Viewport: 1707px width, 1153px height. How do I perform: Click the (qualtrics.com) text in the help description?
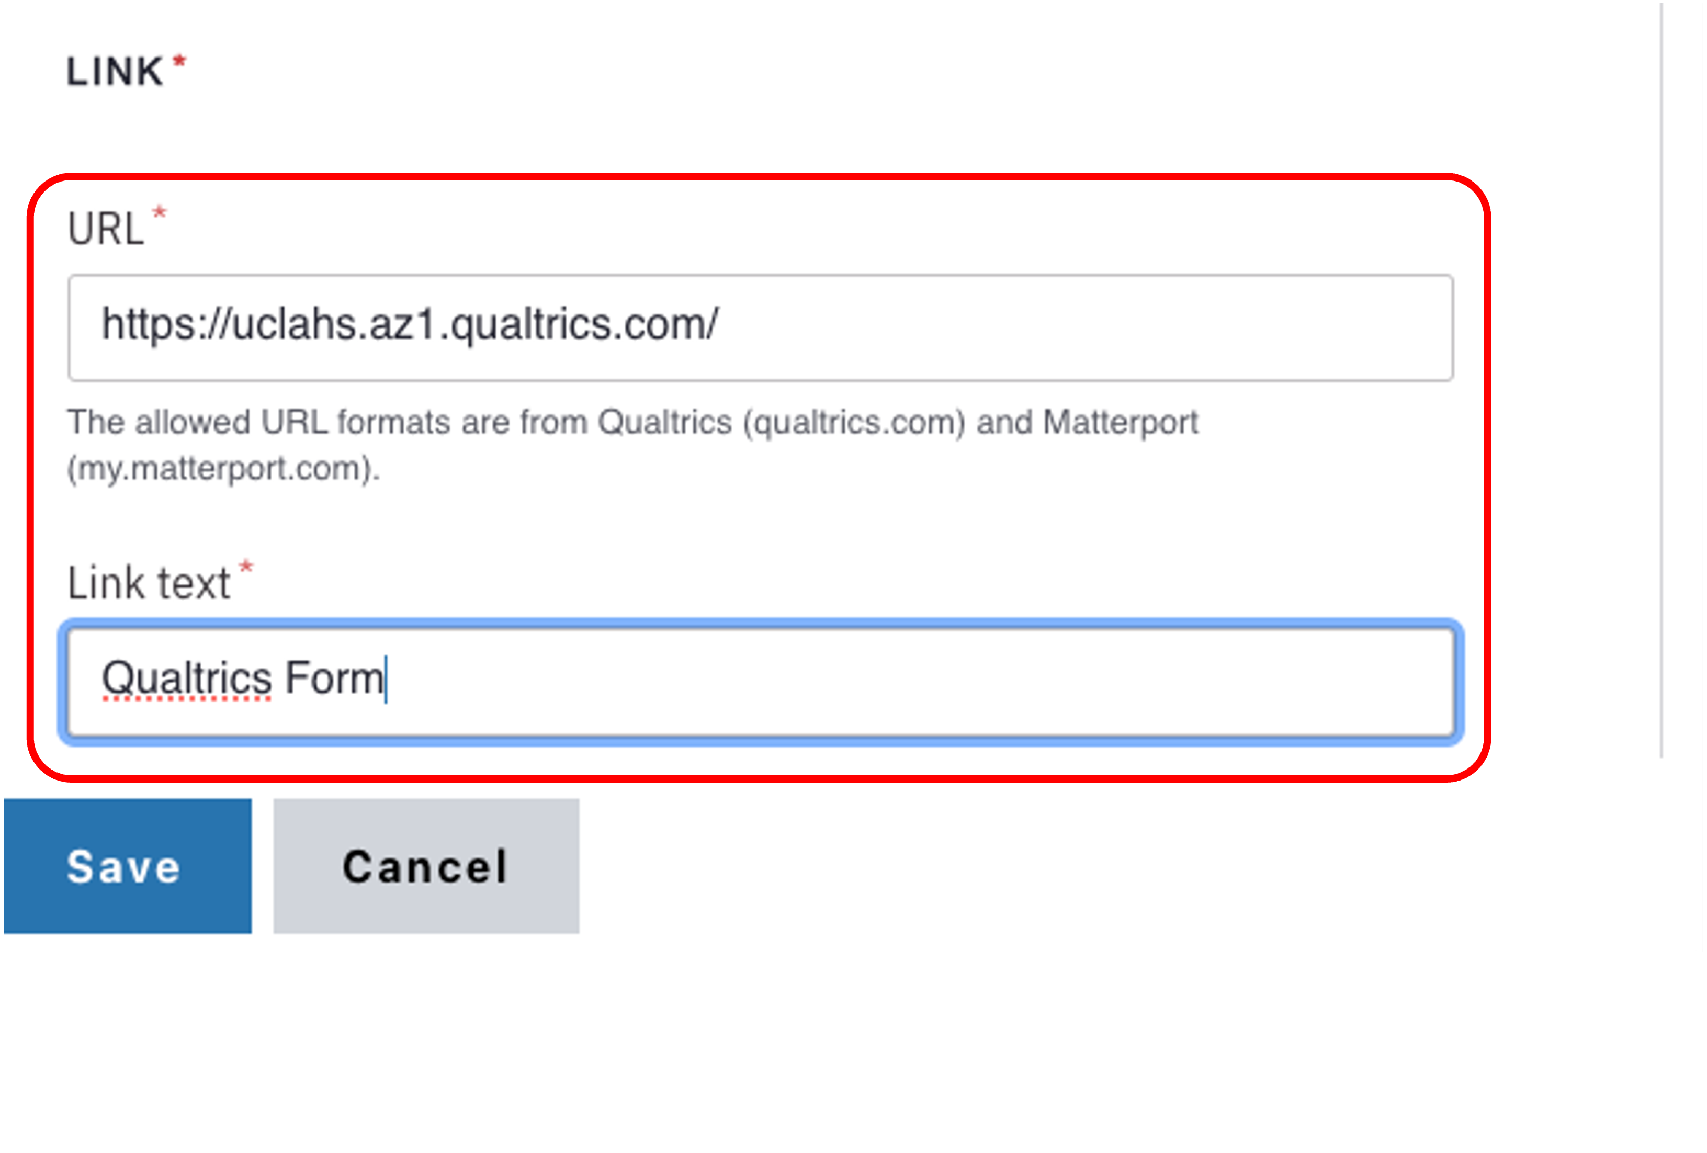coord(854,423)
